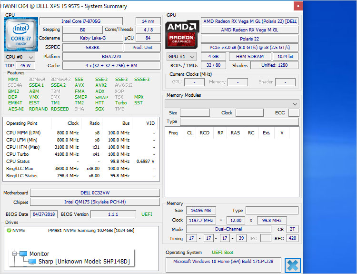Select the Sharp SHP148D monitor entry
The width and height of the screenshot is (357, 274).
coord(83,262)
